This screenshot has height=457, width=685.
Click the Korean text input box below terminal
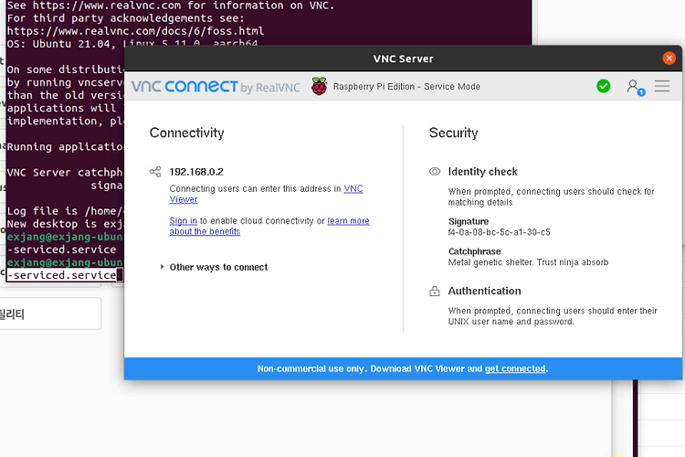(50, 314)
